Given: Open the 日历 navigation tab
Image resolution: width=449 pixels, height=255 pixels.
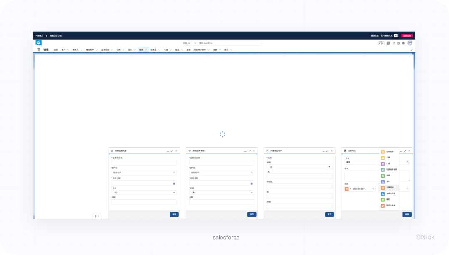Looking at the screenshot, I should click(x=130, y=50).
